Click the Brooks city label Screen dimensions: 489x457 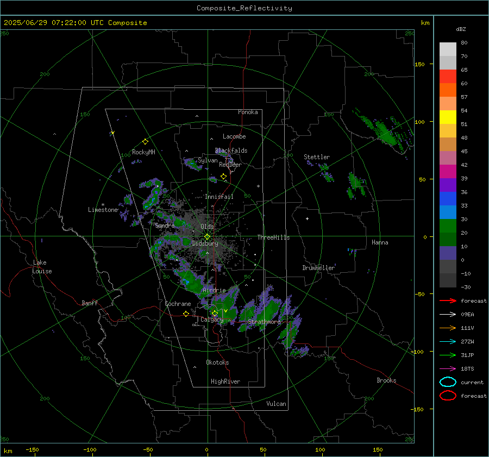click(386, 380)
